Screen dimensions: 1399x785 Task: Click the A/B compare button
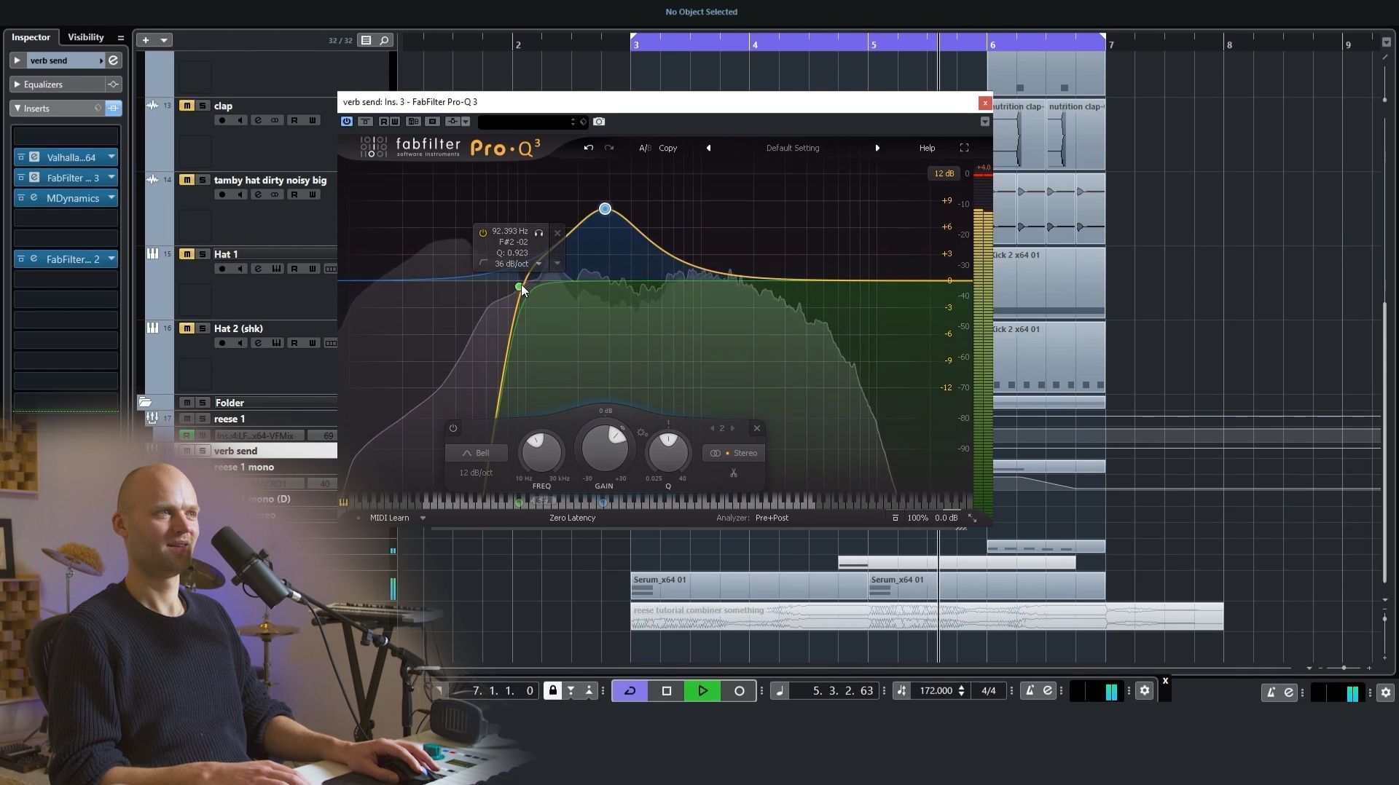pyautogui.click(x=645, y=148)
